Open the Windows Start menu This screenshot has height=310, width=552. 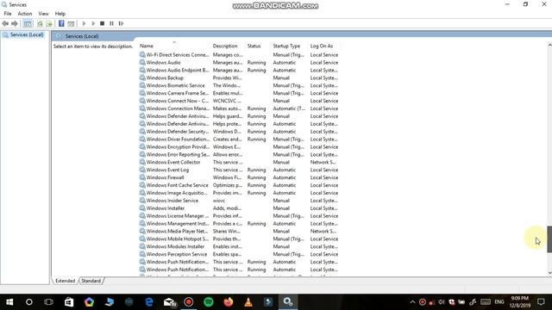[9, 302]
